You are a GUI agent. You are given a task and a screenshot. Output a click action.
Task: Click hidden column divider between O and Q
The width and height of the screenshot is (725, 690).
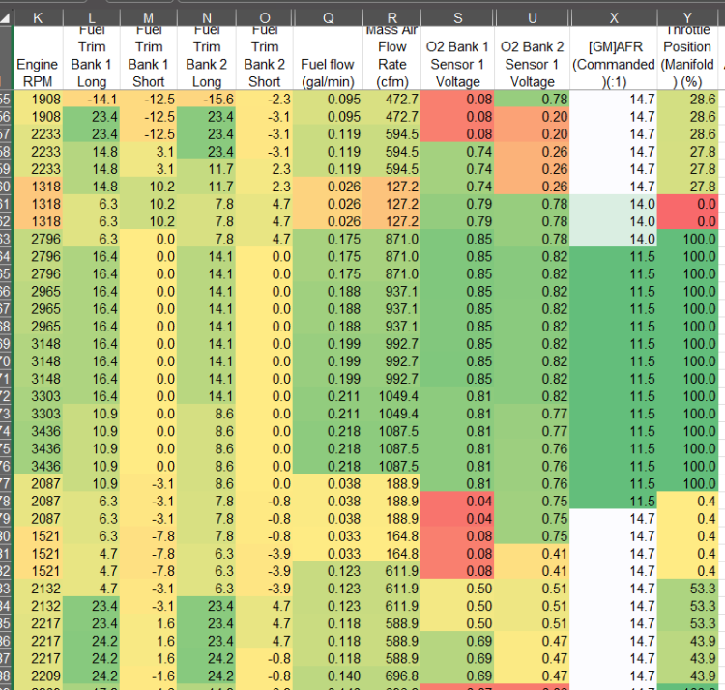293,18
